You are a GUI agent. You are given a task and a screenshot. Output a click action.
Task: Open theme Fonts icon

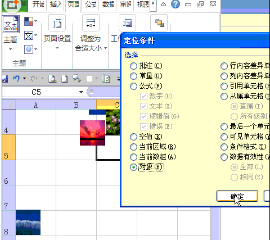tap(29, 35)
